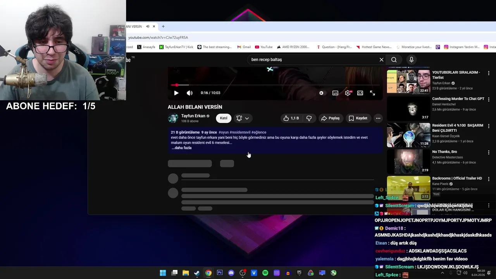
Task: Click the browser address bar URL
Action: pyautogui.click(x=158, y=38)
